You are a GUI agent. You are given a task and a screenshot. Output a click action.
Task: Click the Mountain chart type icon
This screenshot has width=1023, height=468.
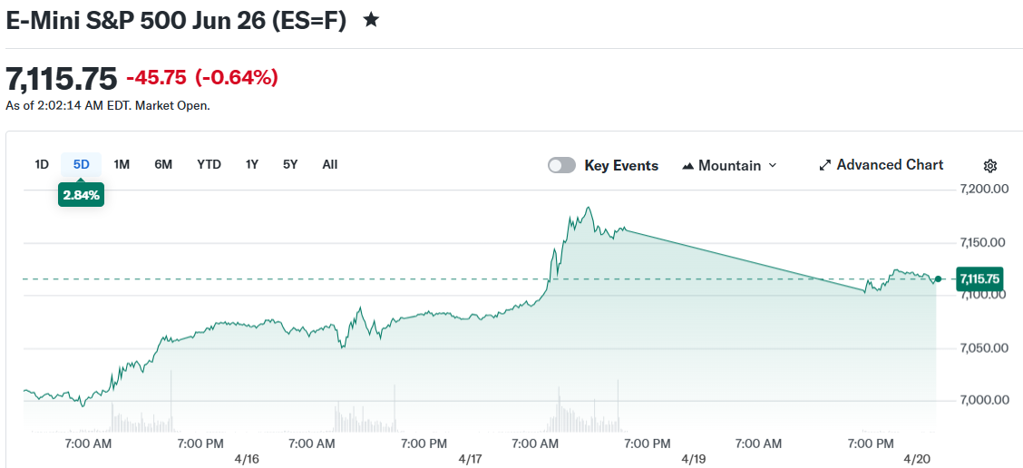click(x=687, y=167)
